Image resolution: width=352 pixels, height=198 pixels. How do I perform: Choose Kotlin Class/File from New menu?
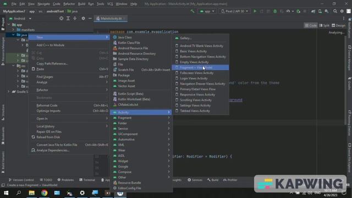(141, 43)
